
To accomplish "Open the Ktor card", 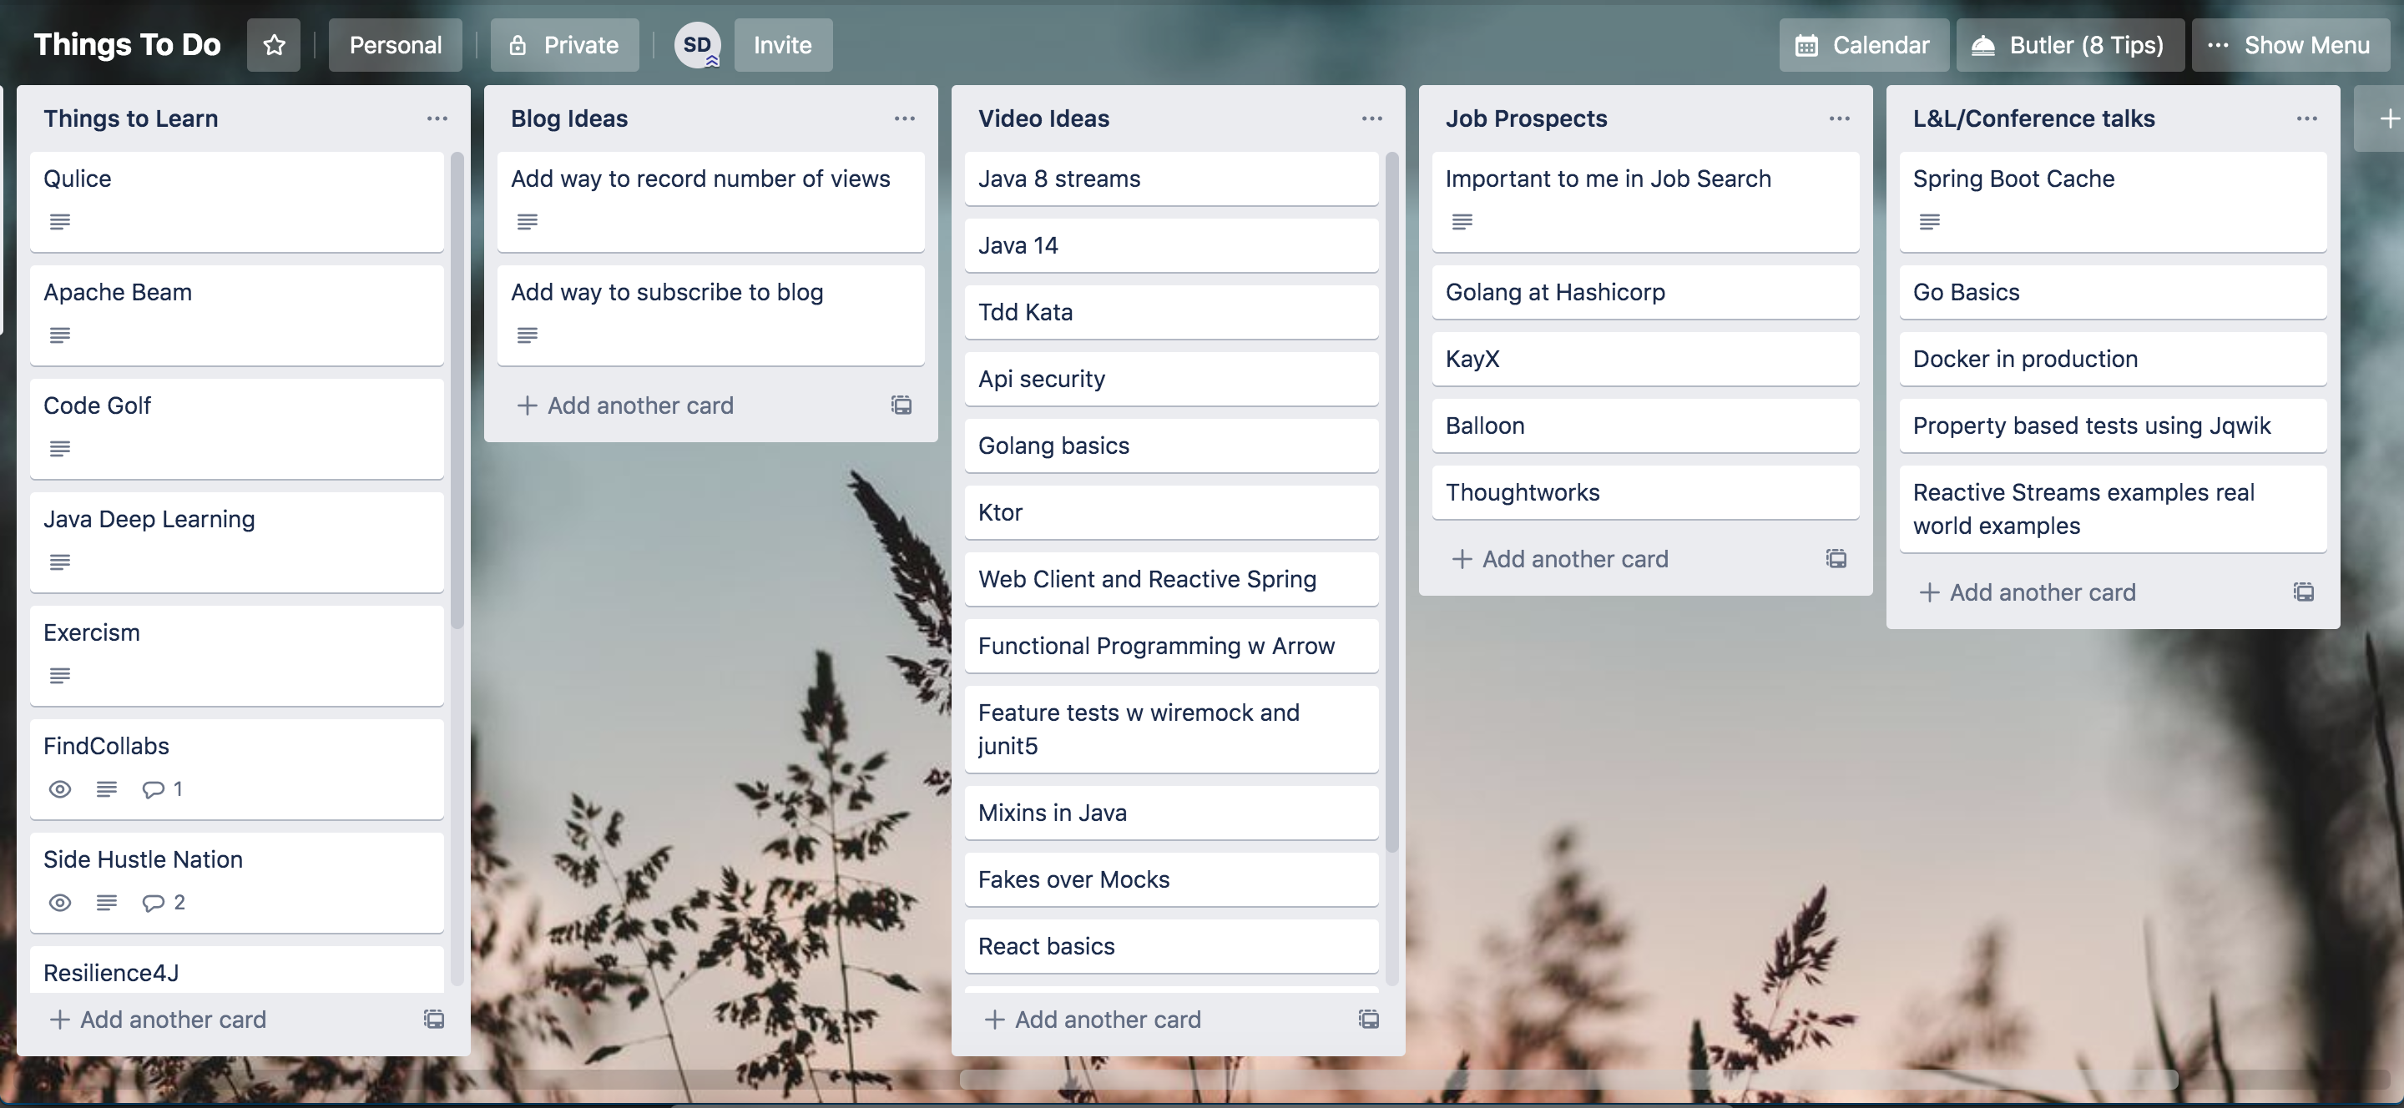I will click(1171, 512).
